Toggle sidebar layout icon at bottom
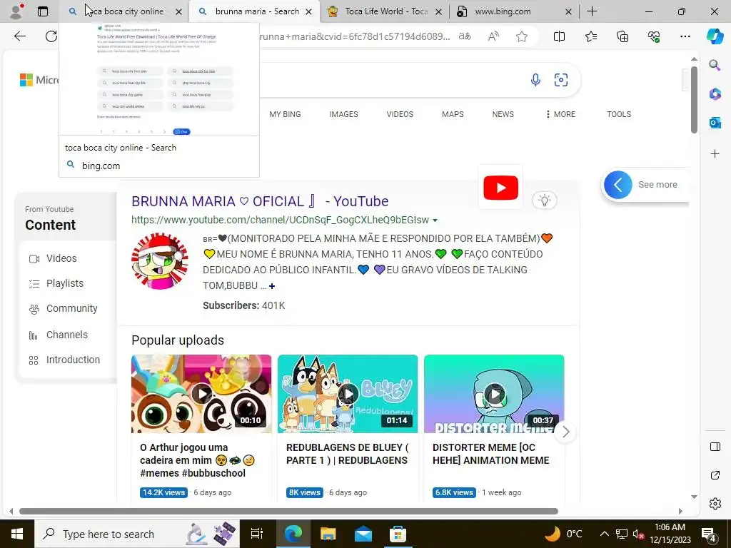This screenshot has width=731, height=548. click(x=715, y=447)
